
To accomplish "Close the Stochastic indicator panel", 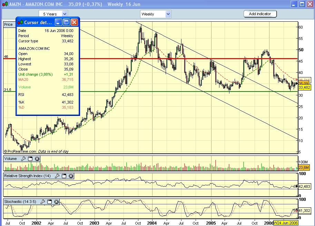I will [57, 202].
